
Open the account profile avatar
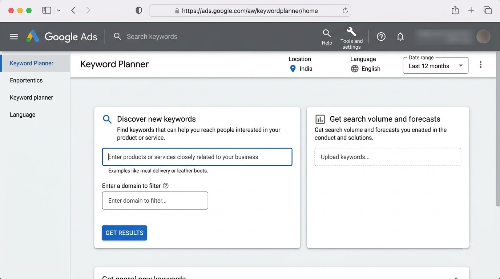click(483, 36)
